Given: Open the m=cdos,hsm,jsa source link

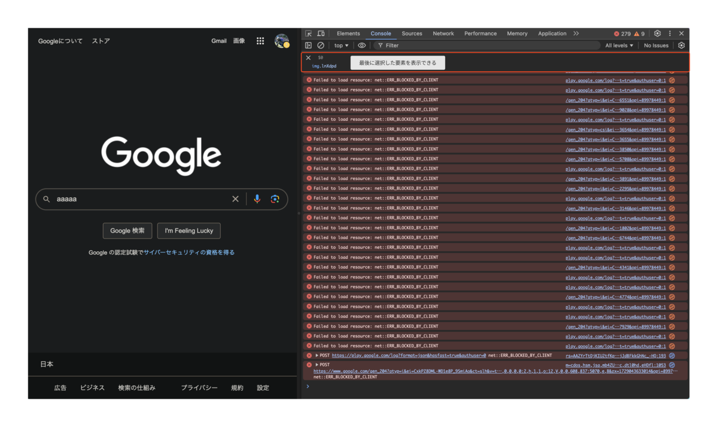Looking at the screenshot, I should [616, 365].
